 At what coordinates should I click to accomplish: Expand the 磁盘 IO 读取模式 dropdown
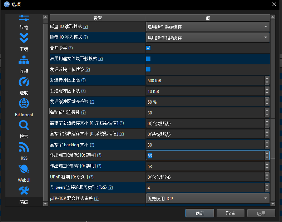[208, 27]
